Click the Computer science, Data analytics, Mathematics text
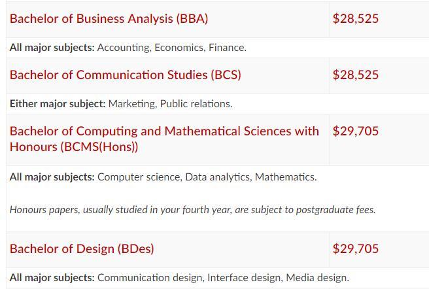This screenshot has width=429, height=289. (x=207, y=177)
